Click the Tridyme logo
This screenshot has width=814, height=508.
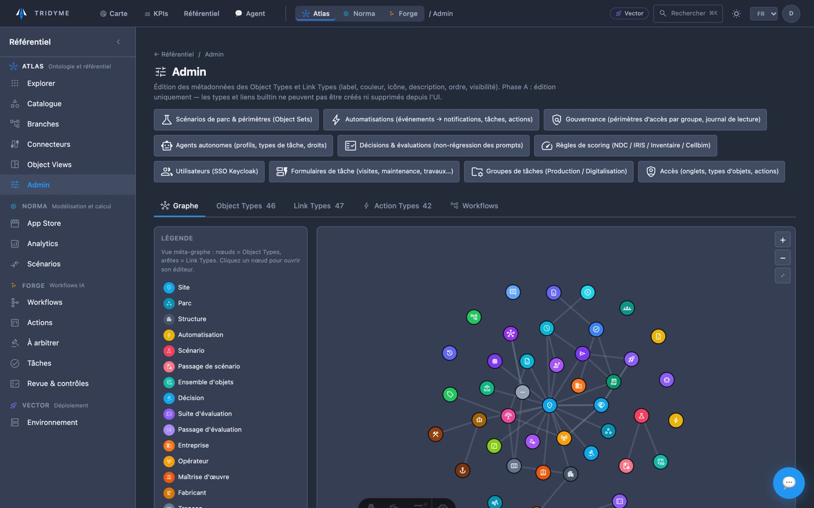(42, 13)
